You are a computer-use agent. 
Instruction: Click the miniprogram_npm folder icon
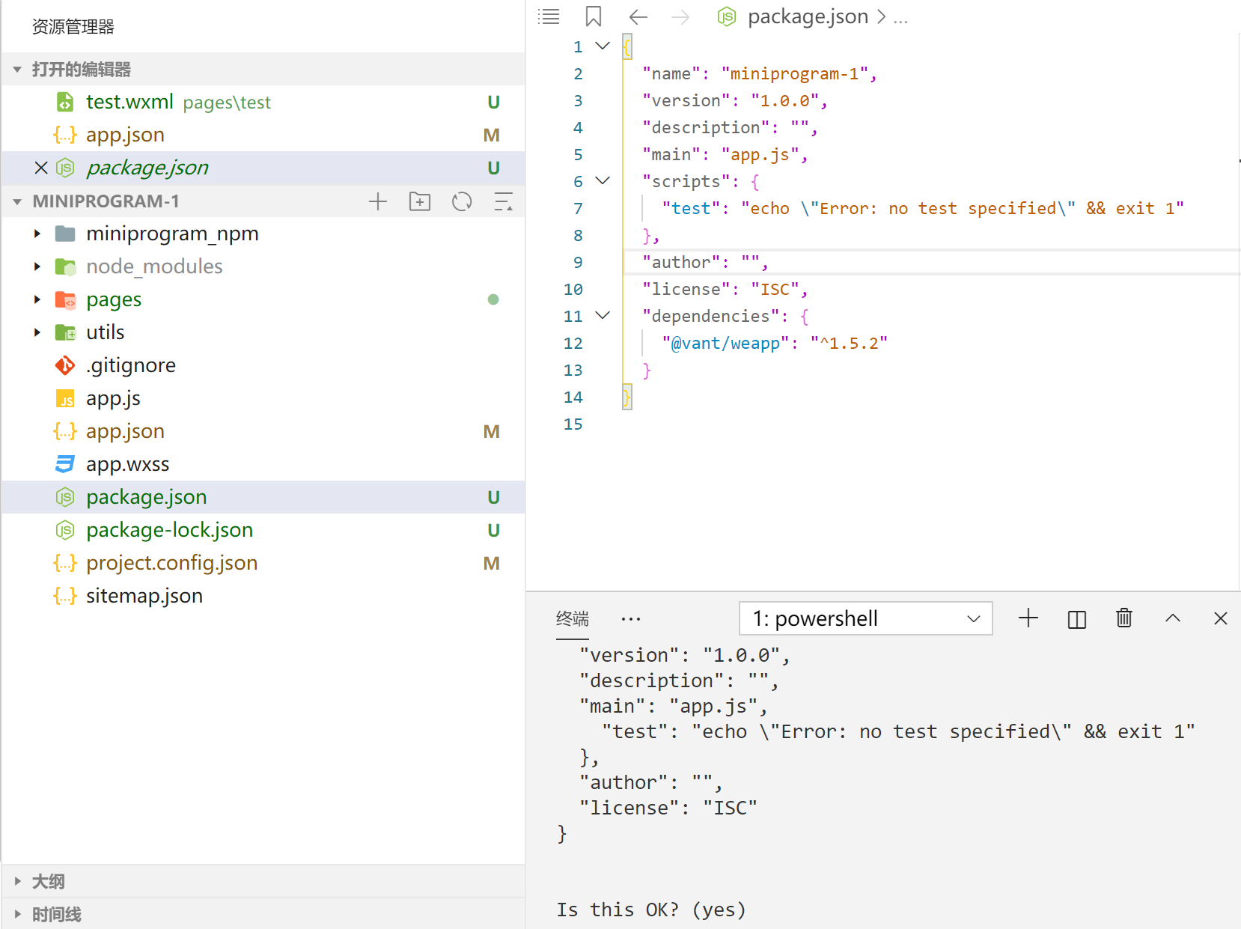click(x=65, y=234)
